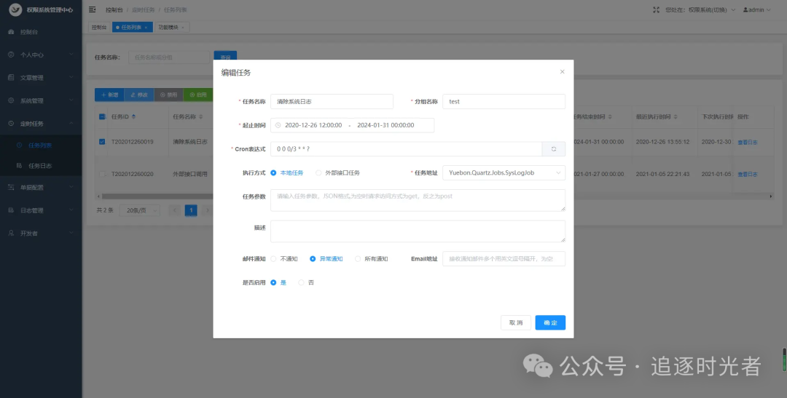Click the 日志管理 icon in sidebar
The width and height of the screenshot is (787, 398).
click(12, 210)
